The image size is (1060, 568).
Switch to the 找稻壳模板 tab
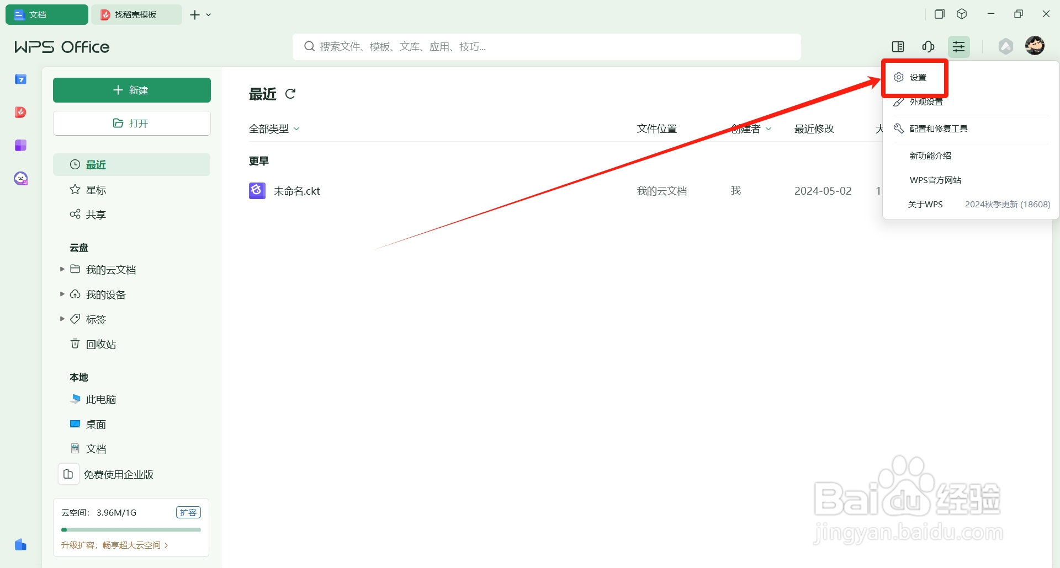click(137, 14)
